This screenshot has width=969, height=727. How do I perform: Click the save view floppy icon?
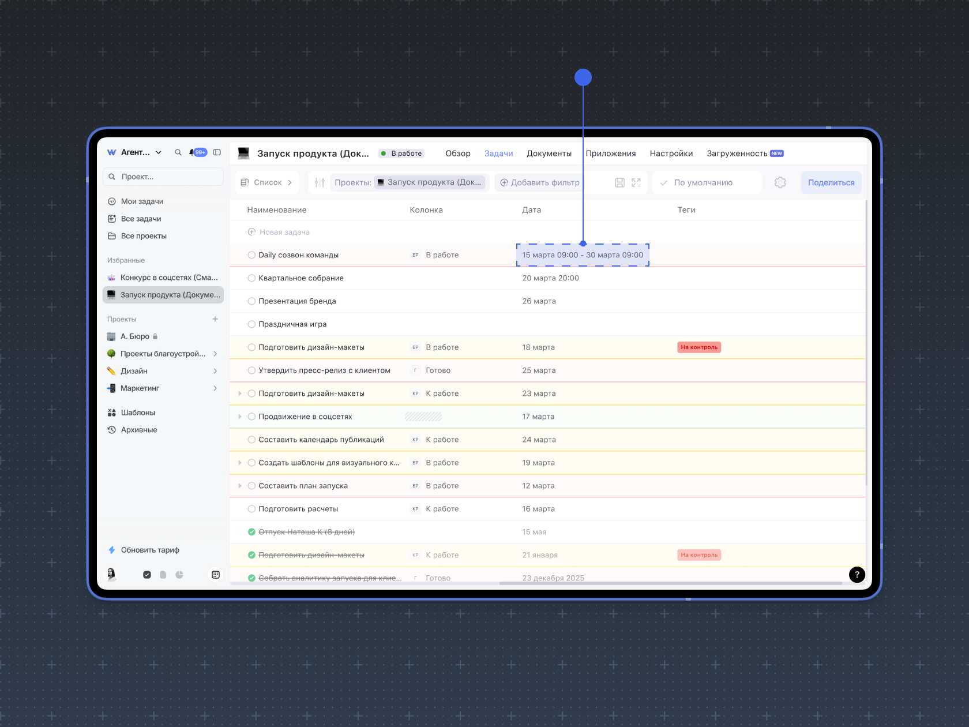point(619,182)
